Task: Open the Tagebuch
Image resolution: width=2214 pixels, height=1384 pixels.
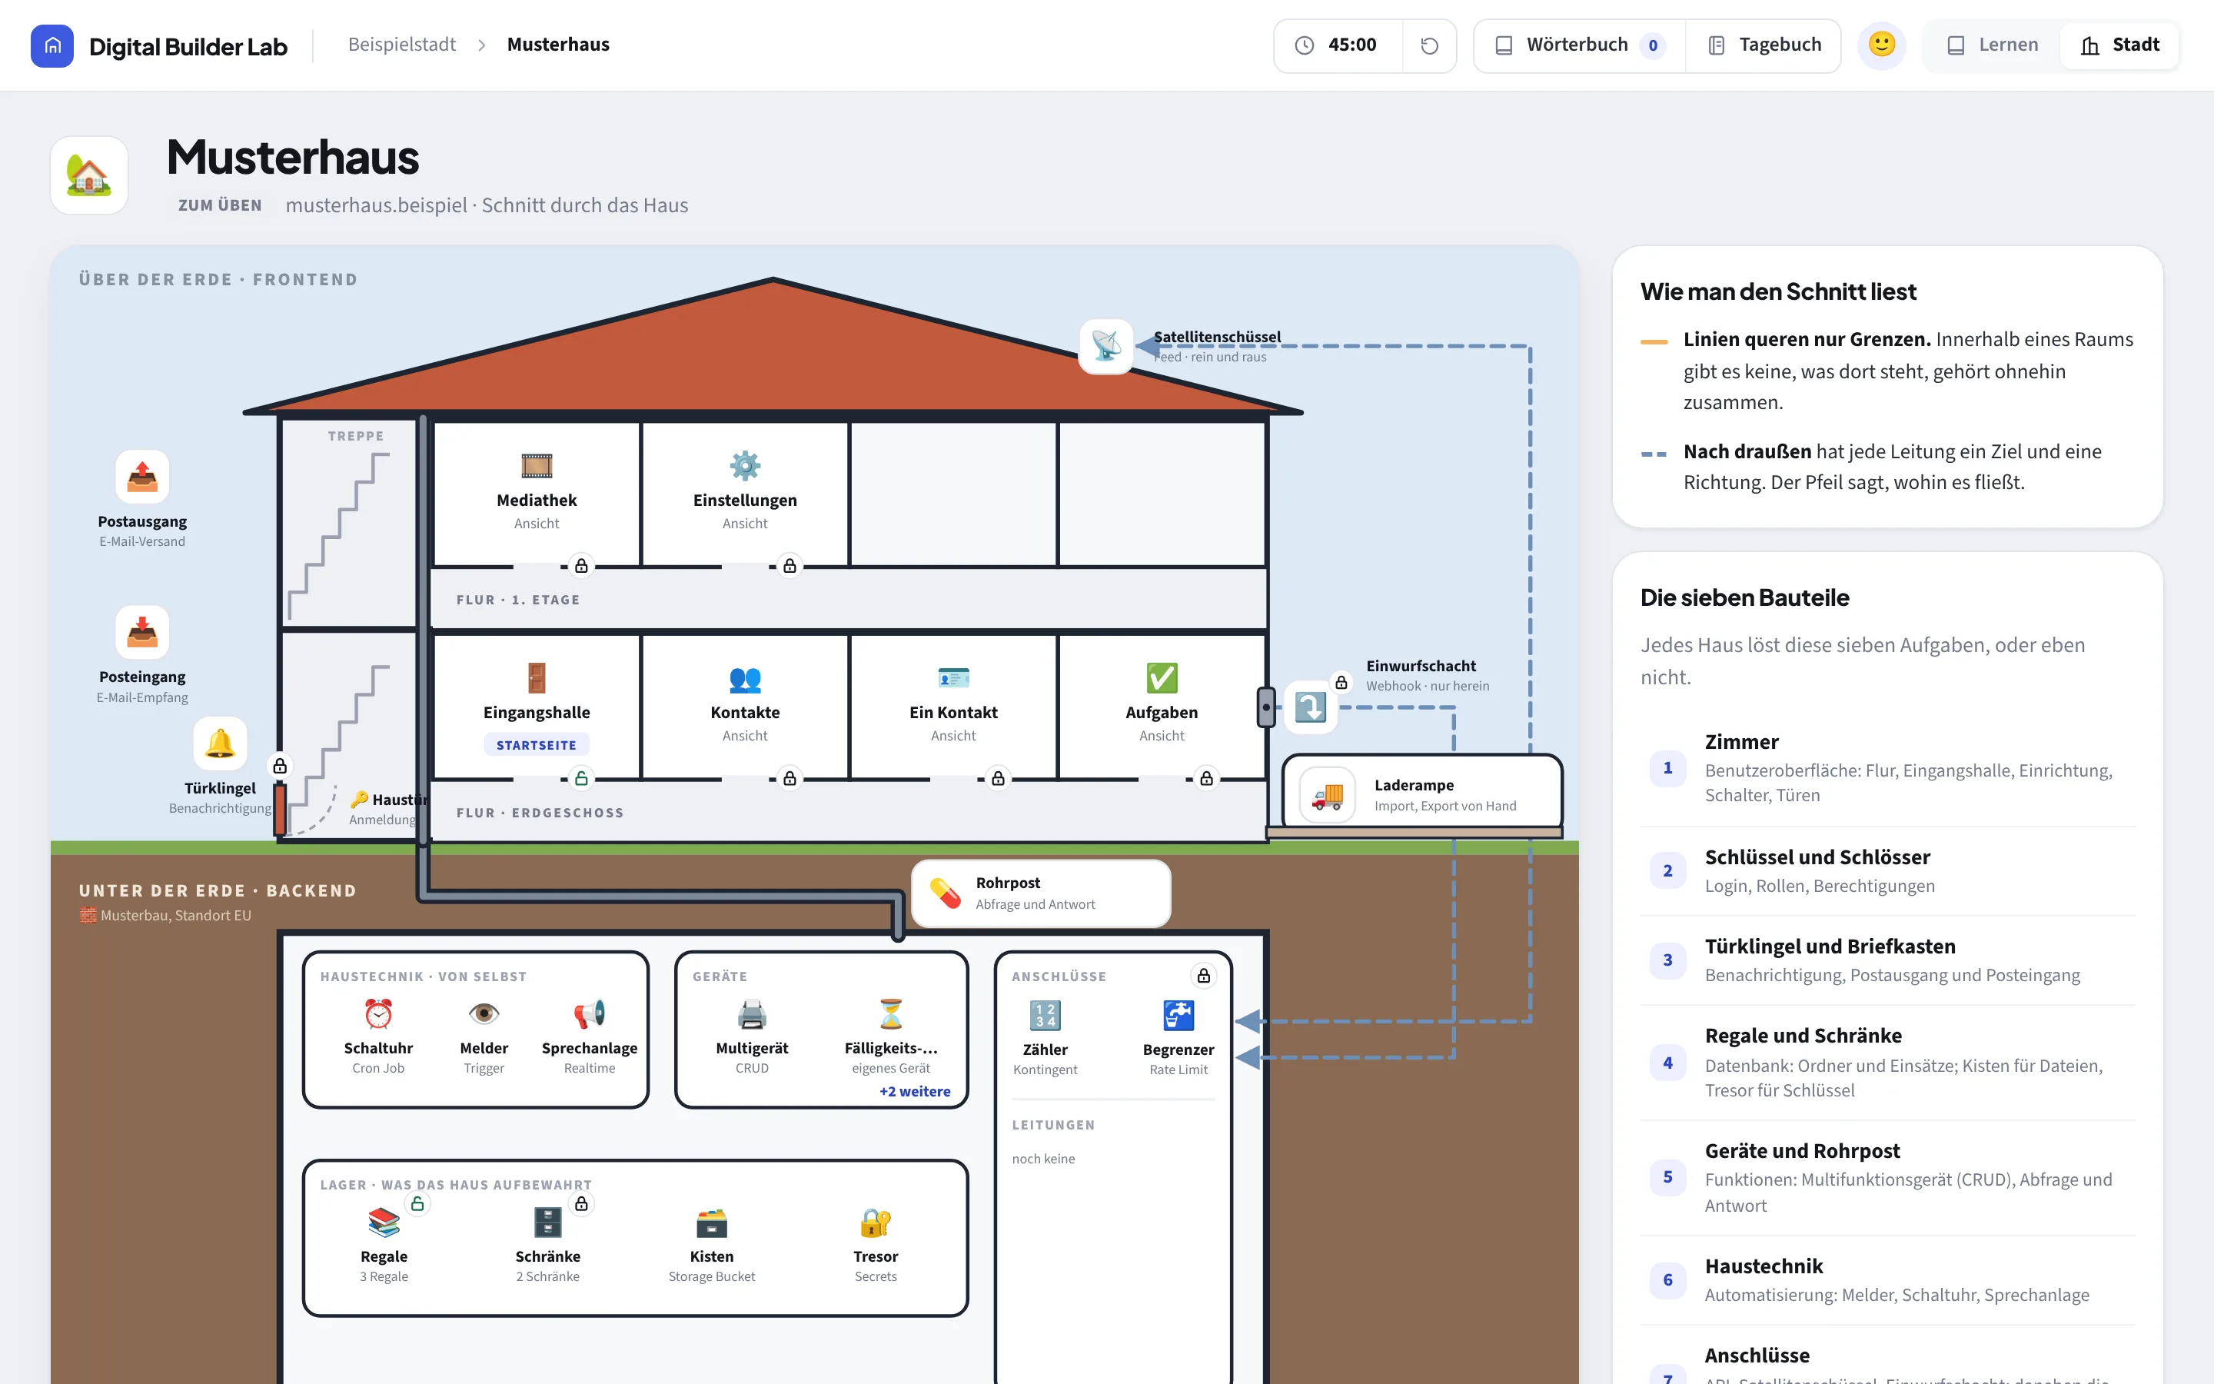Action: coord(1764,45)
